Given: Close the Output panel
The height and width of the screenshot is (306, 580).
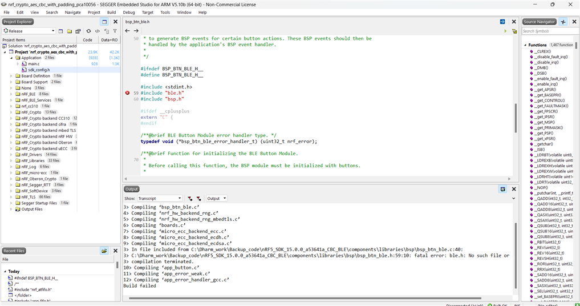Looking at the screenshot, I should pos(514,190).
